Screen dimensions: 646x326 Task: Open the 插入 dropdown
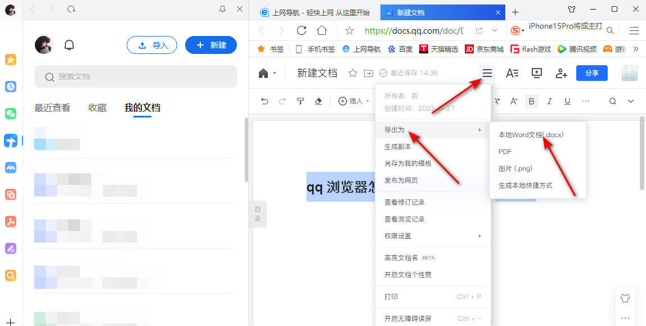coord(353,101)
